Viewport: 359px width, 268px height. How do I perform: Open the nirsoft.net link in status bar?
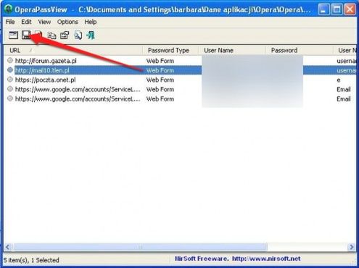tap(266, 259)
